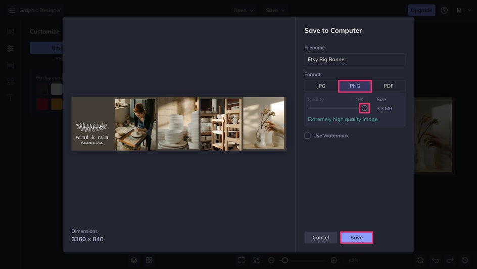Click the 3360 × 840 dimensions text

tap(87, 239)
